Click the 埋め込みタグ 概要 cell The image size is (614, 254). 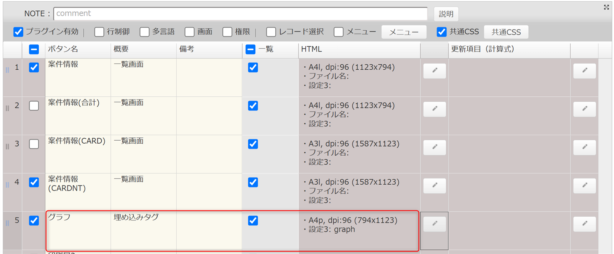click(144, 231)
